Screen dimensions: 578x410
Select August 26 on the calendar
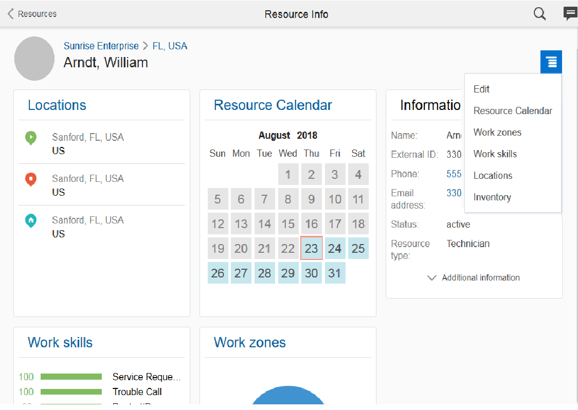218,273
